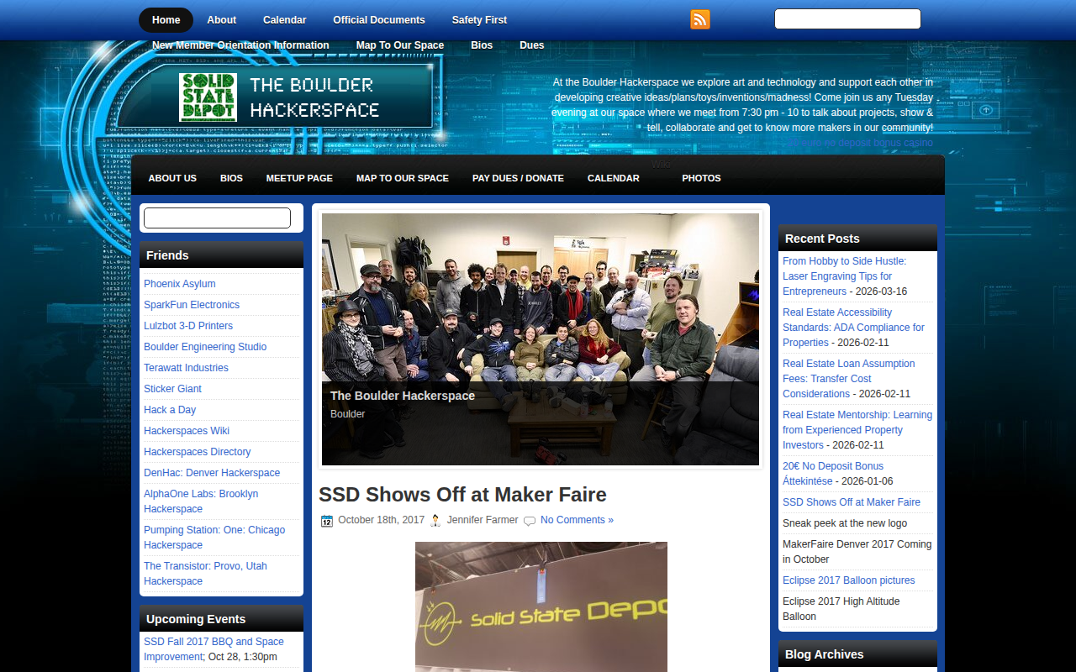Open the Sneak peek at the new logo post
Image resolution: width=1076 pixels, height=672 pixels.
[845, 523]
